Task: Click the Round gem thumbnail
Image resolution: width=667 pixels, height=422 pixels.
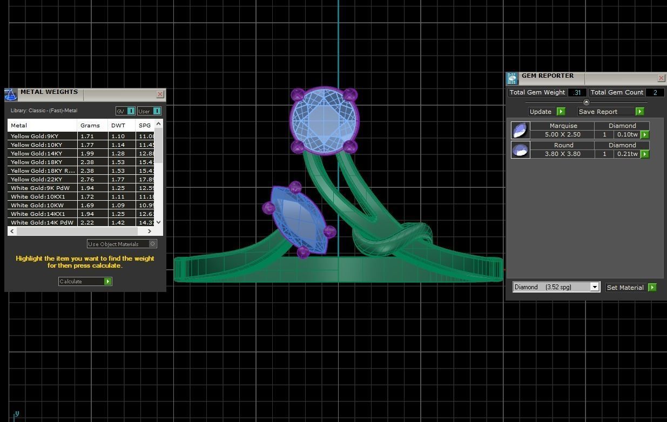Action: pyautogui.click(x=520, y=149)
